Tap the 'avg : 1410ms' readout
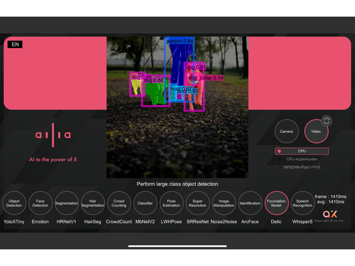The height and width of the screenshot is (266, 355). [x=331, y=202]
